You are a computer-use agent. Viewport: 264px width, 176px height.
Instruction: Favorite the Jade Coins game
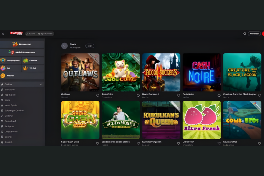tap(138, 96)
